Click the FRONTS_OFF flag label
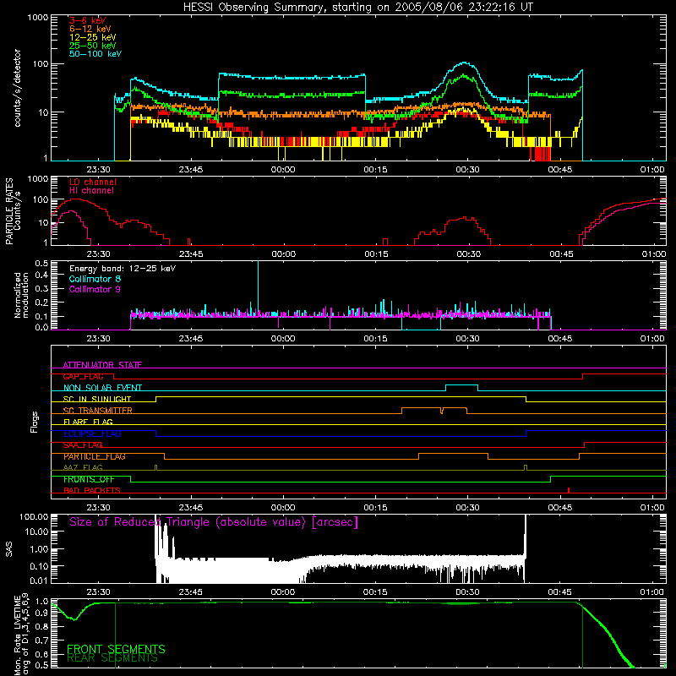Viewport: 676px width, 676px height. point(89,479)
